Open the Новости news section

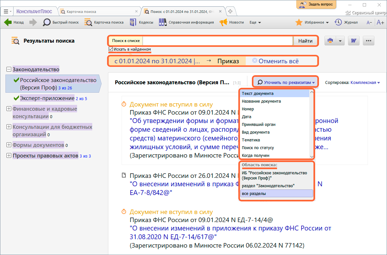(x=232, y=22)
